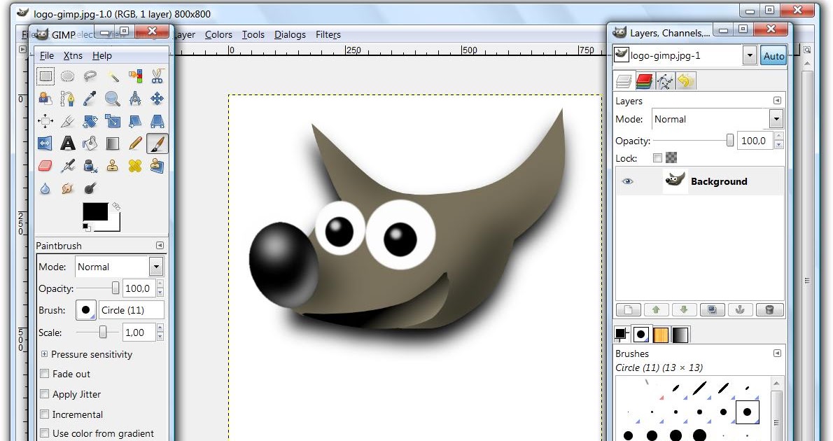Viewport: 833px width, 441px height.
Task: Select the Zoom magnifier tool
Action: tap(113, 99)
